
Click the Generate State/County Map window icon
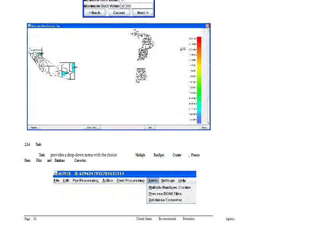[29, 26]
